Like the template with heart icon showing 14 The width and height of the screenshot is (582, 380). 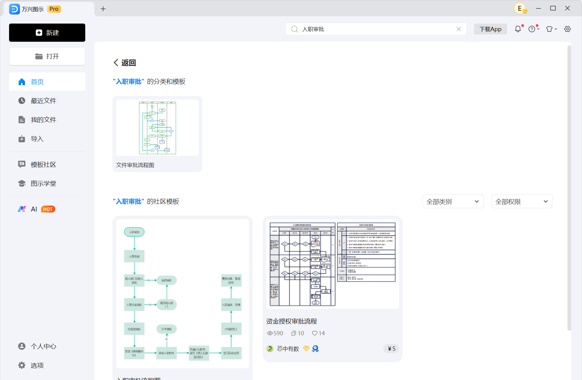315,333
